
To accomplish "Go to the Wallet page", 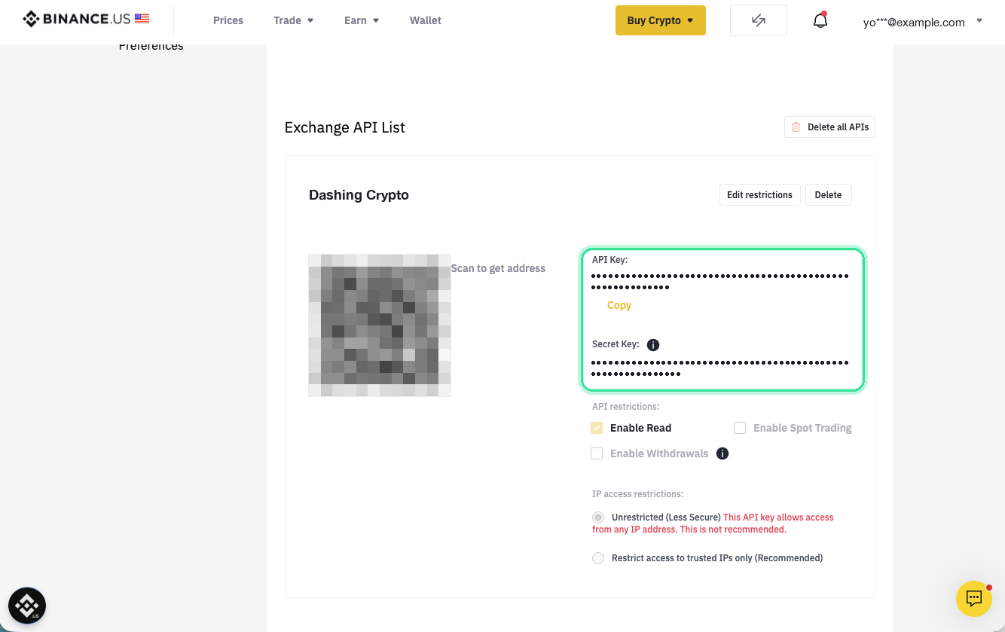I will (426, 20).
